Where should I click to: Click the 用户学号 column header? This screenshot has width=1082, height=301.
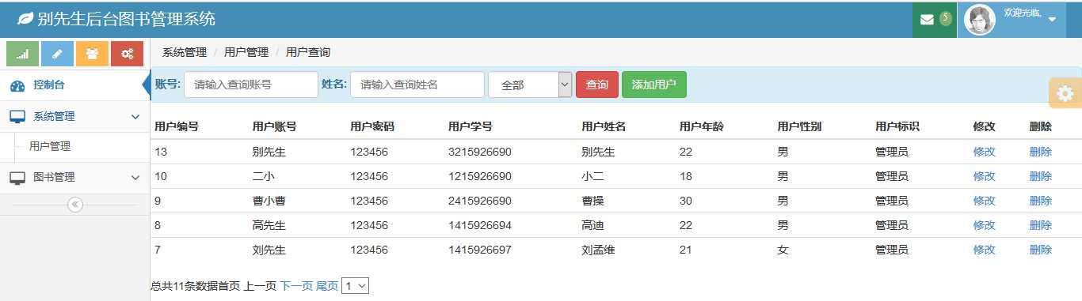click(x=471, y=126)
